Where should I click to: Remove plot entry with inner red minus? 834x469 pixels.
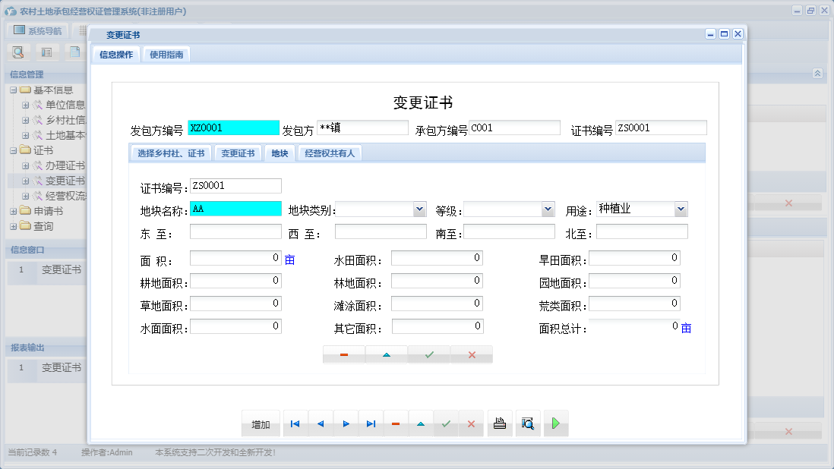(x=344, y=354)
